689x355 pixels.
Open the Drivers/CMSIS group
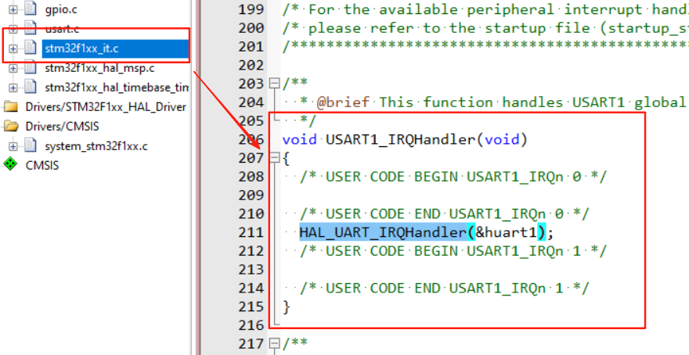[x=62, y=127]
